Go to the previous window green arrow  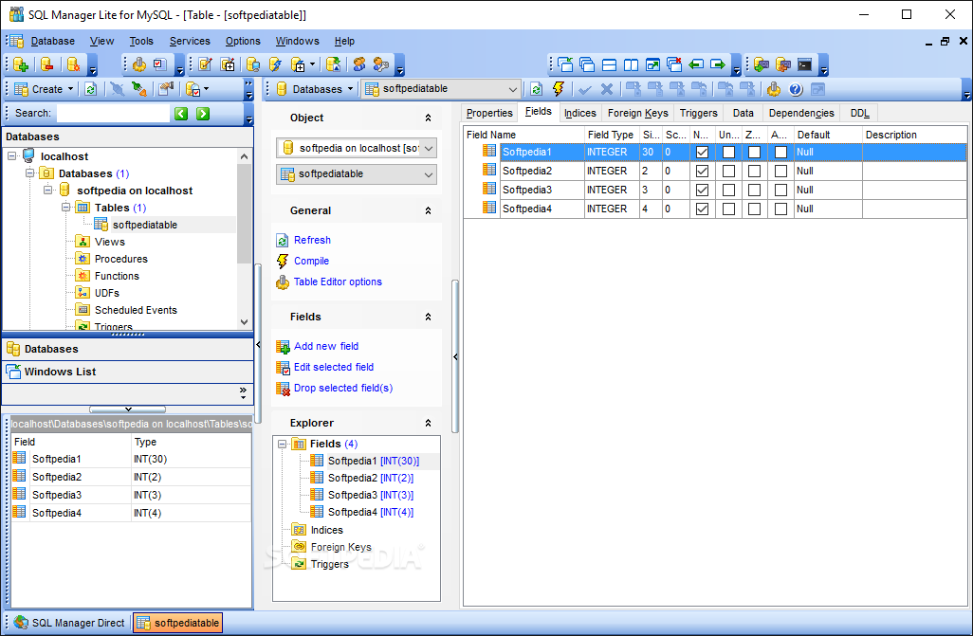tap(696, 64)
